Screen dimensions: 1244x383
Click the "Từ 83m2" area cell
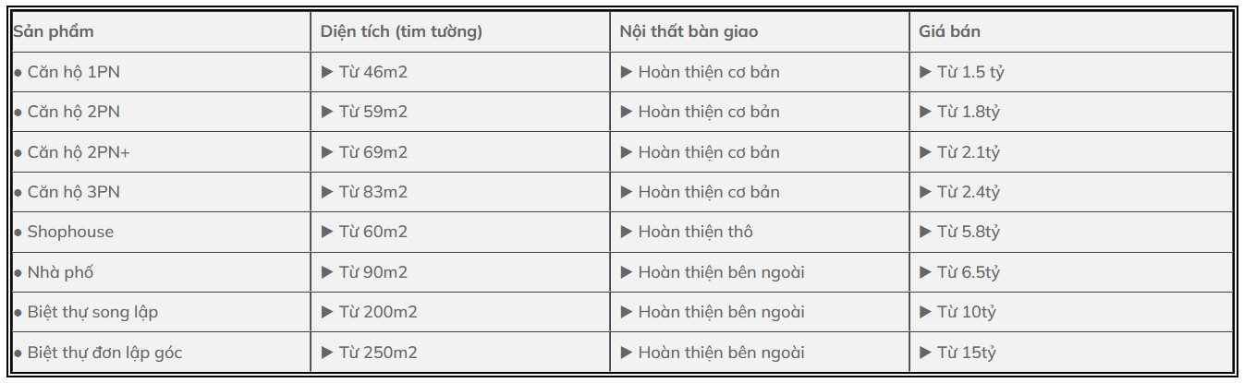click(372, 192)
